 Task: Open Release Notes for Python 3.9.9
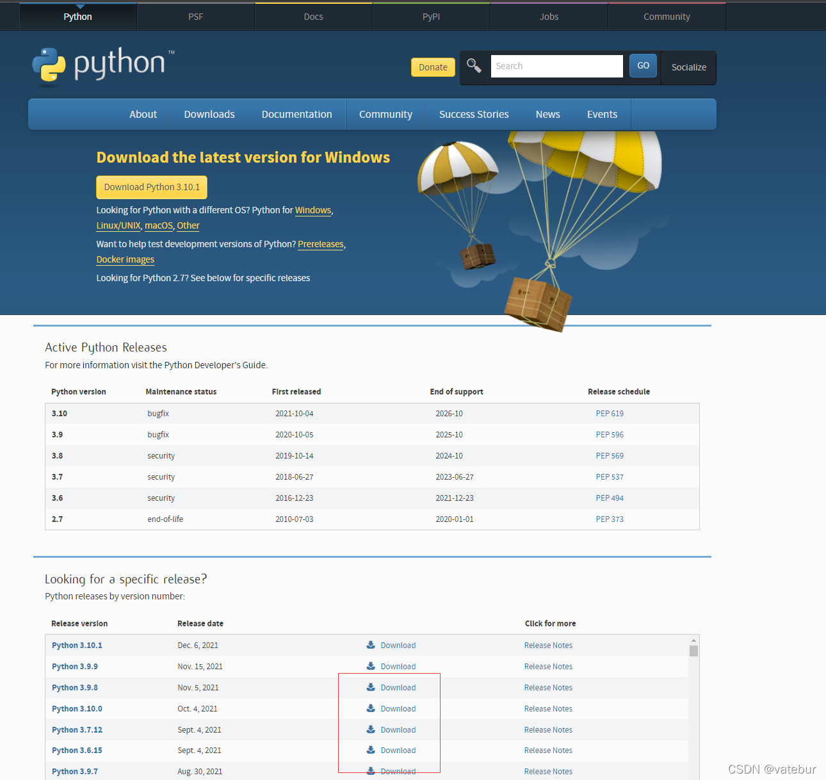pos(548,667)
